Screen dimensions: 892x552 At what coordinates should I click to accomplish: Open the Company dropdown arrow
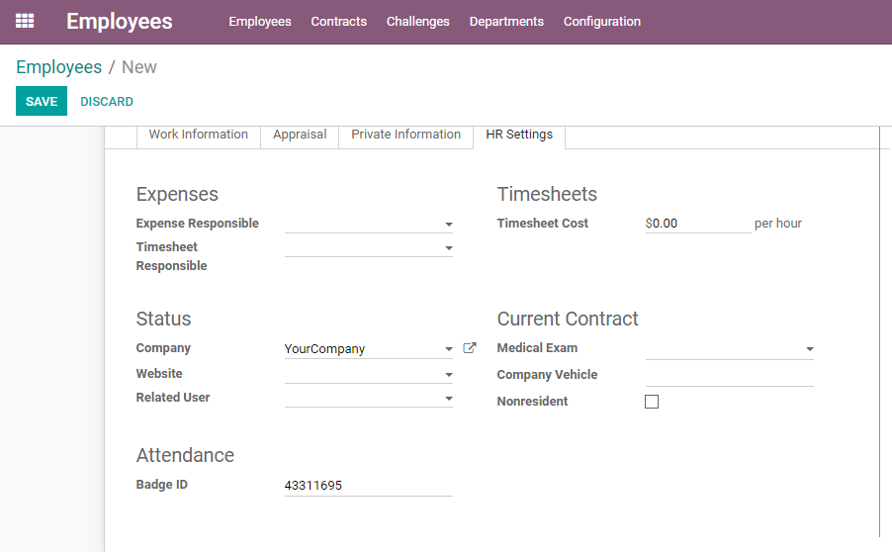pyautogui.click(x=449, y=349)
